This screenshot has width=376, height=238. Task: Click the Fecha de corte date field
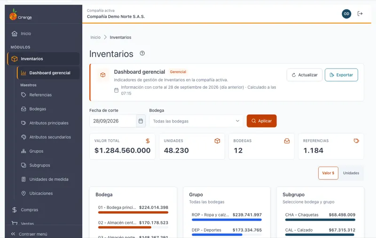pos(113,121)
